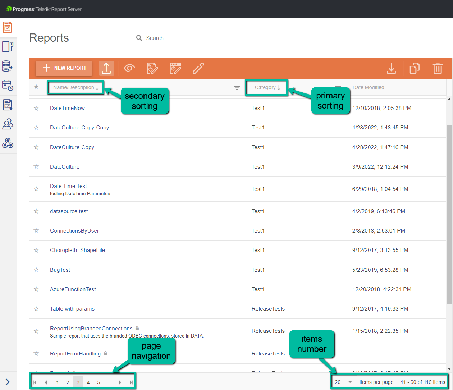
Task: Toggle the favorite star for DateTimeNow
Action: [x=36, y=108]
